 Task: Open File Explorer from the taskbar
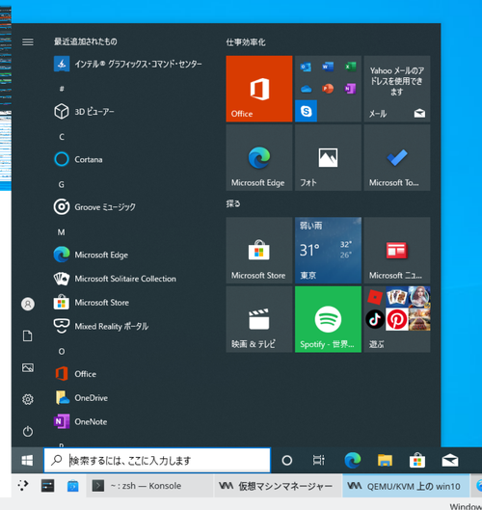tap(385, 460)
